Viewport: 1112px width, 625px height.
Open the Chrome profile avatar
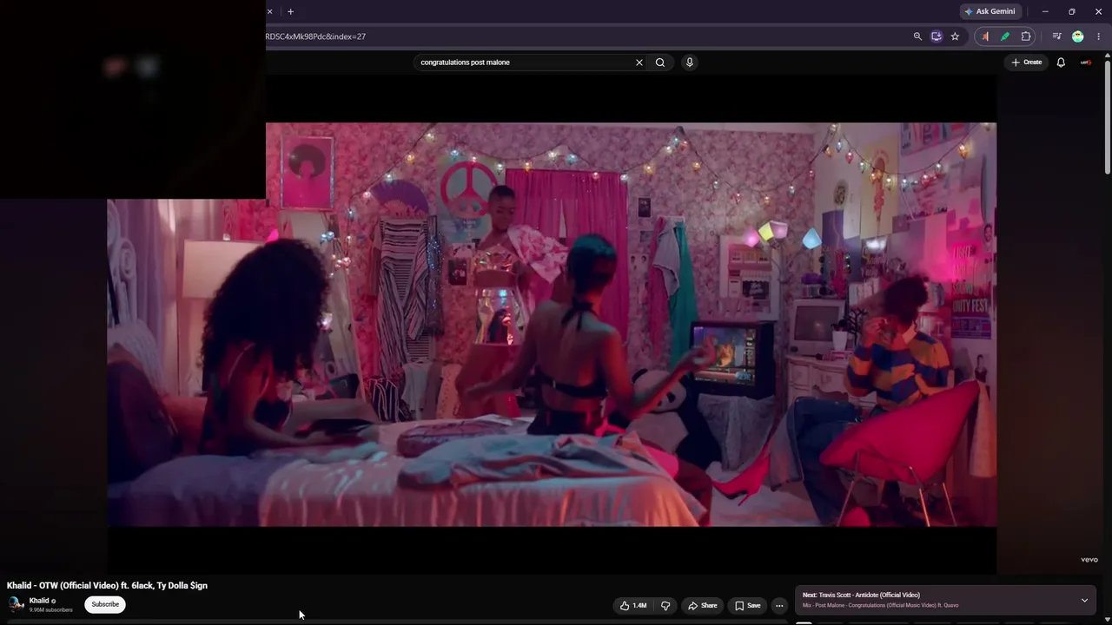[1078, 36]
